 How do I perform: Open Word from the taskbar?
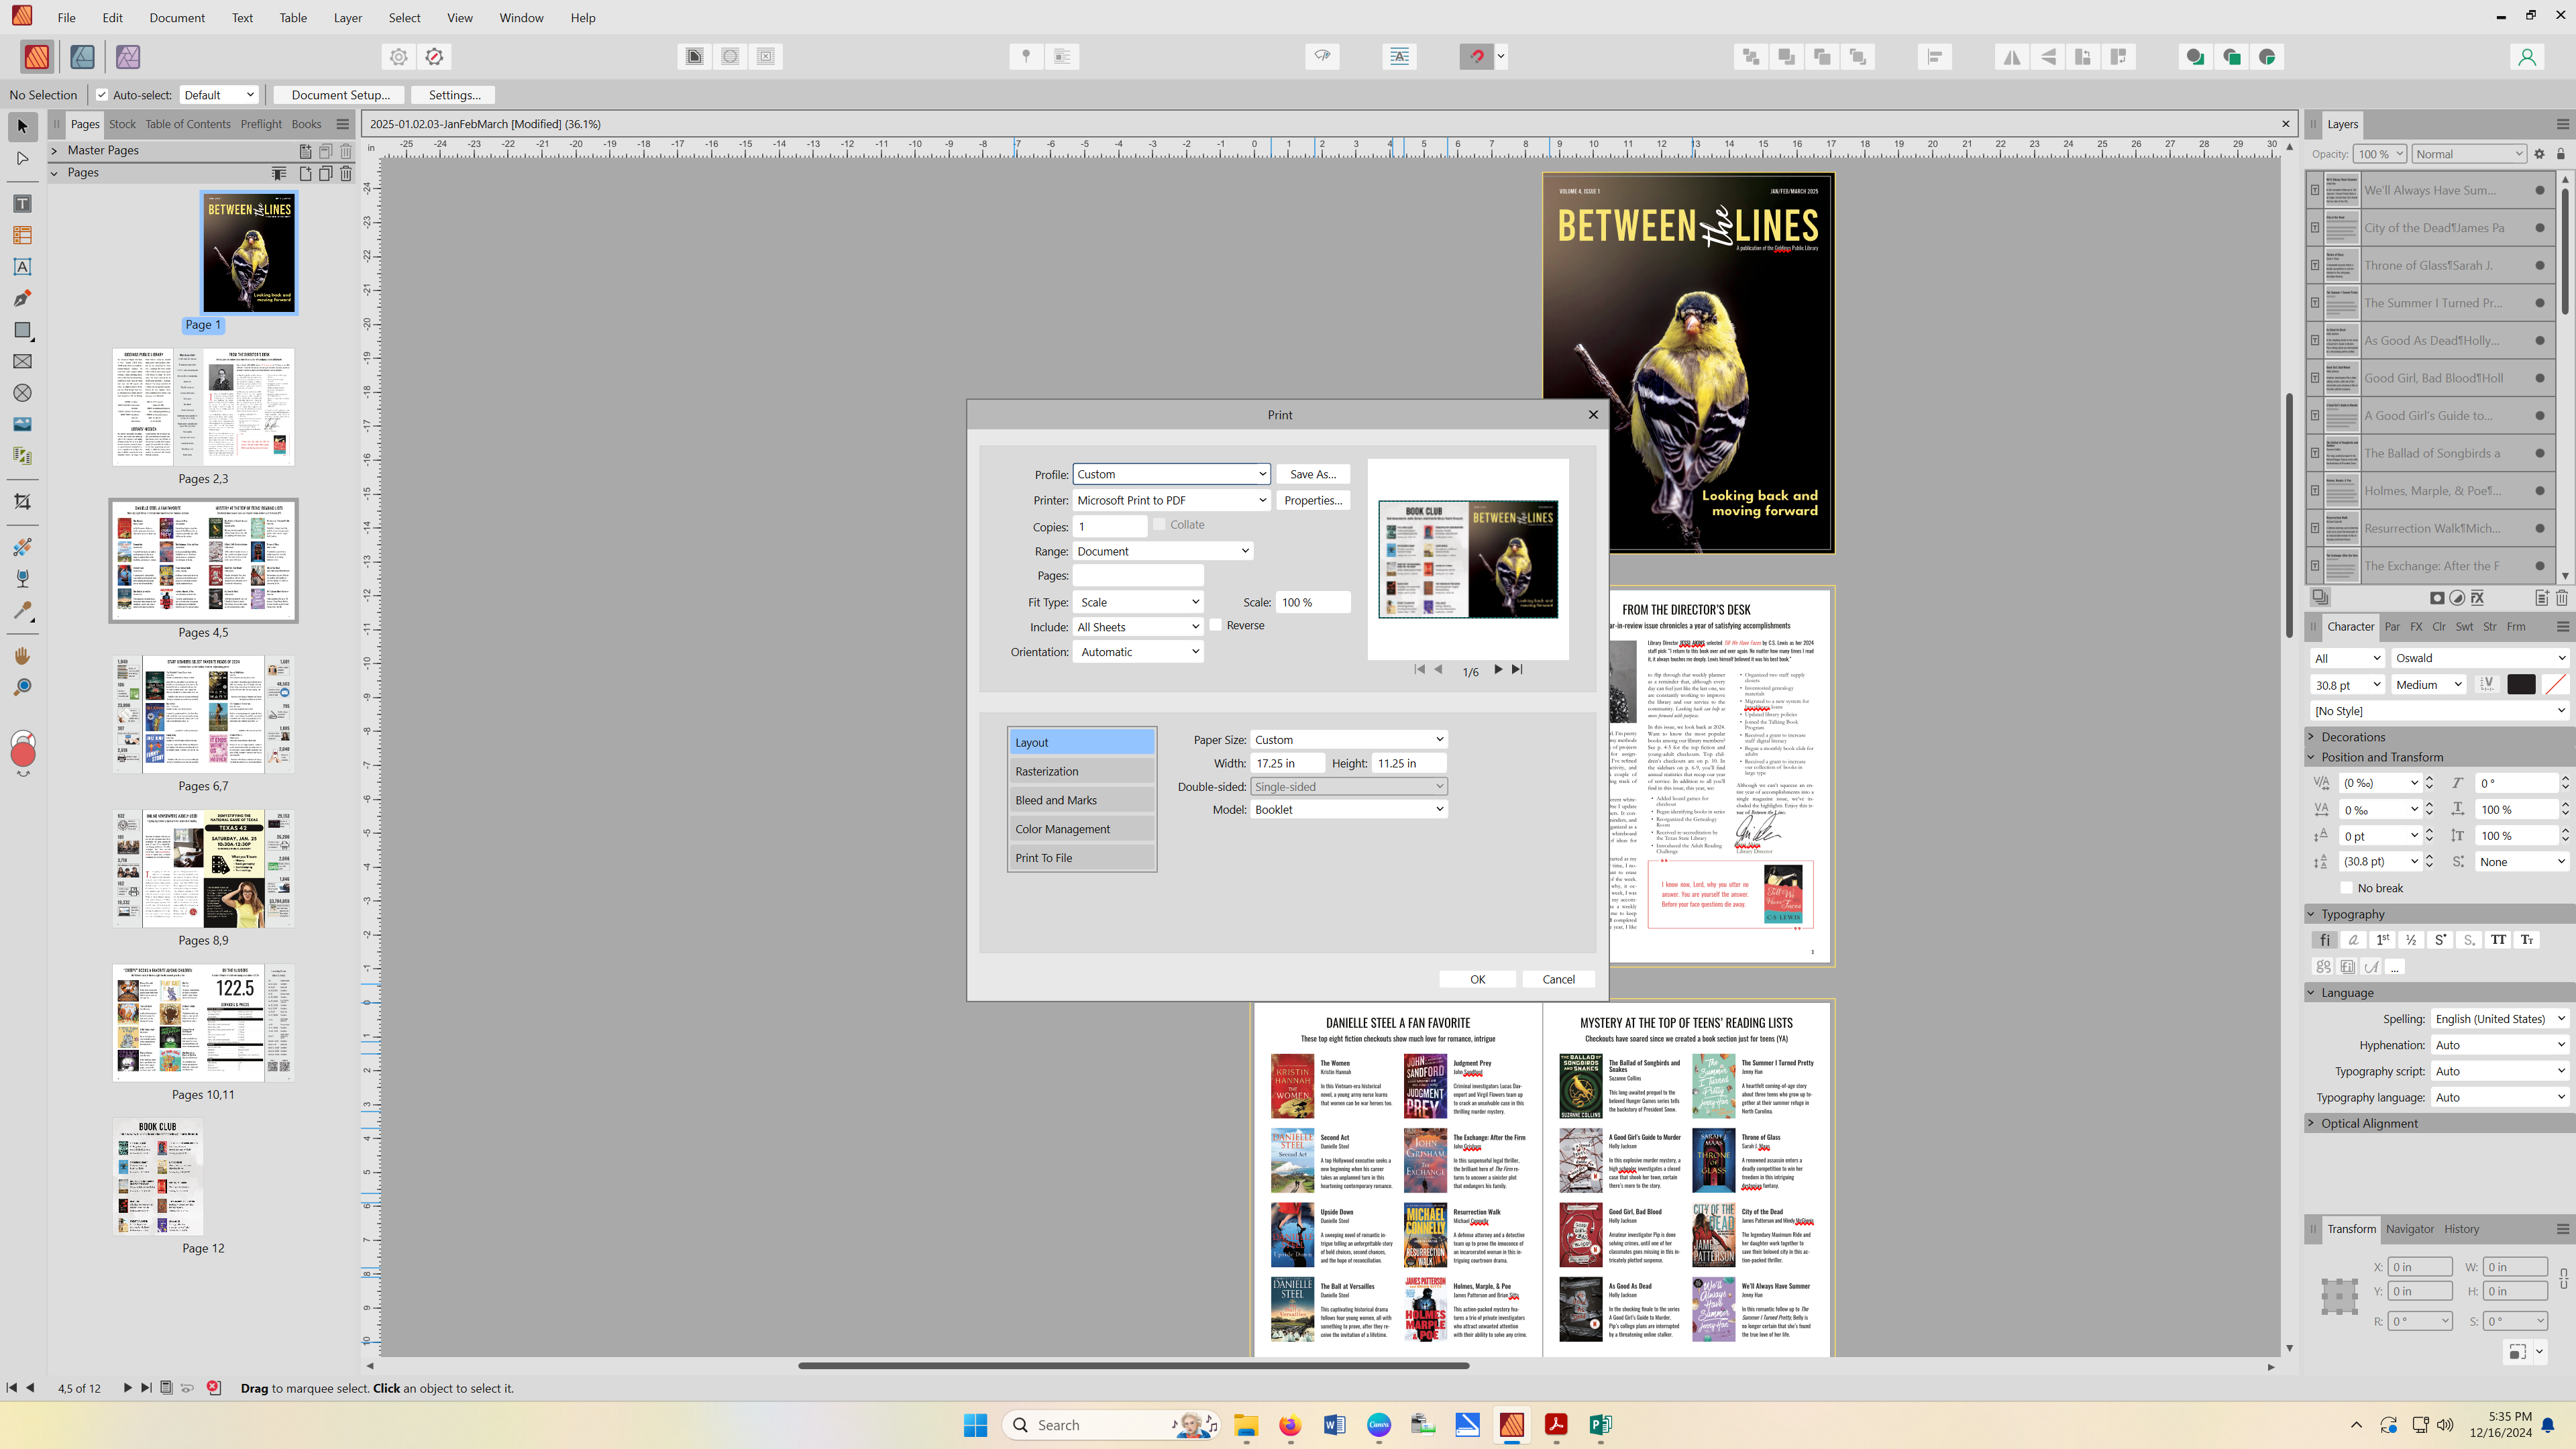[1334, 1425]
